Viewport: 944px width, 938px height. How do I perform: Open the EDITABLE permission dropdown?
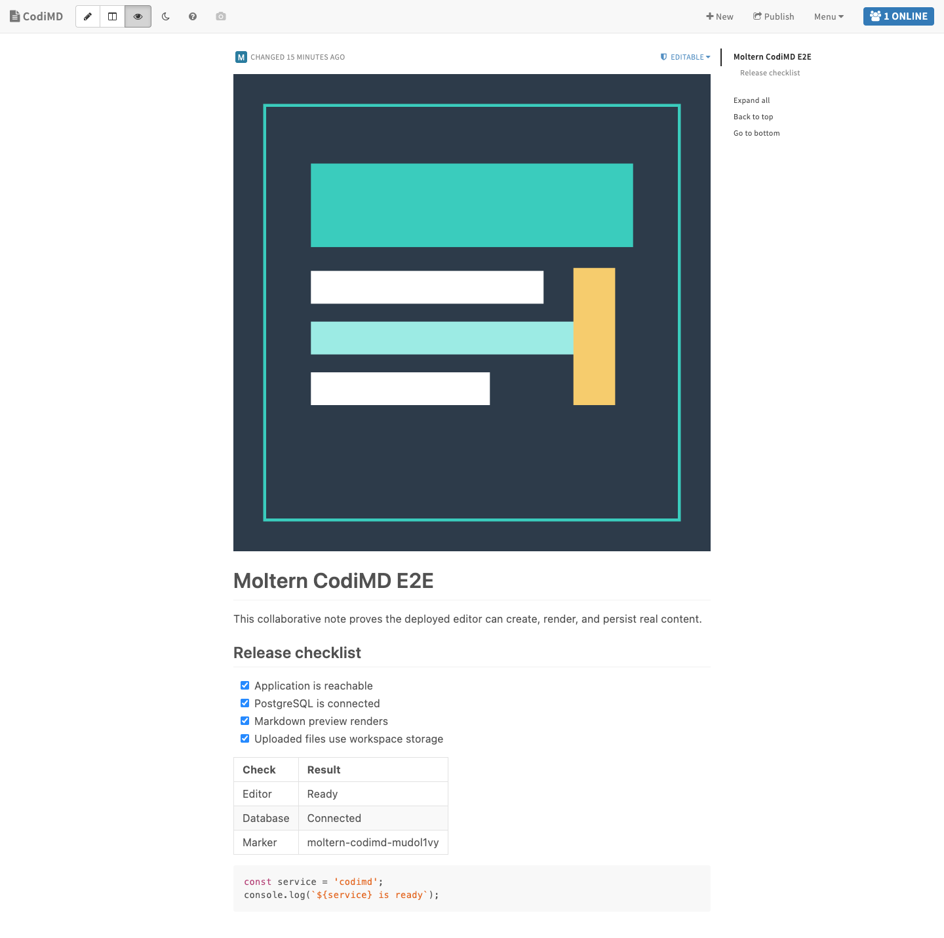(x=686, y=57)
